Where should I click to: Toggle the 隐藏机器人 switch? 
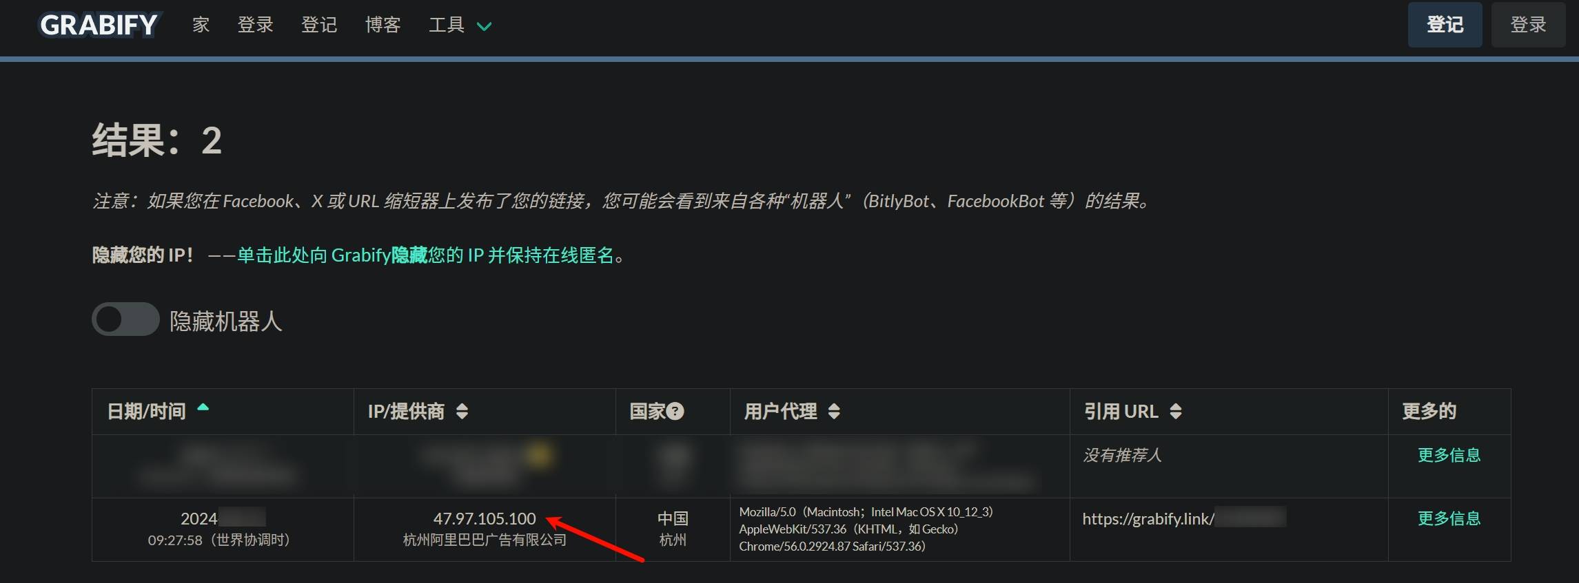[x=125, y=319]
